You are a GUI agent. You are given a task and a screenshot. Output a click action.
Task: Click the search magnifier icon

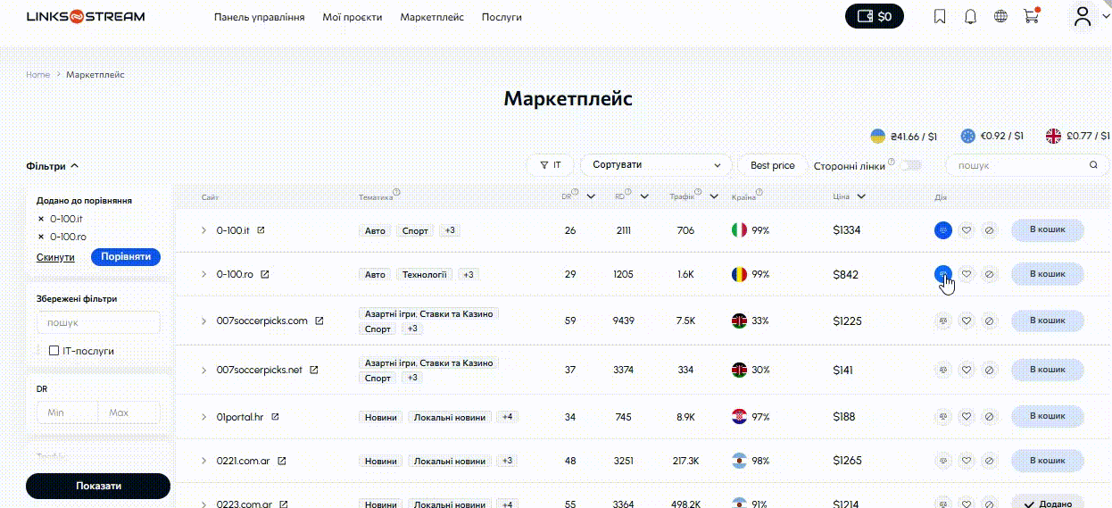tap(1093, 165)
